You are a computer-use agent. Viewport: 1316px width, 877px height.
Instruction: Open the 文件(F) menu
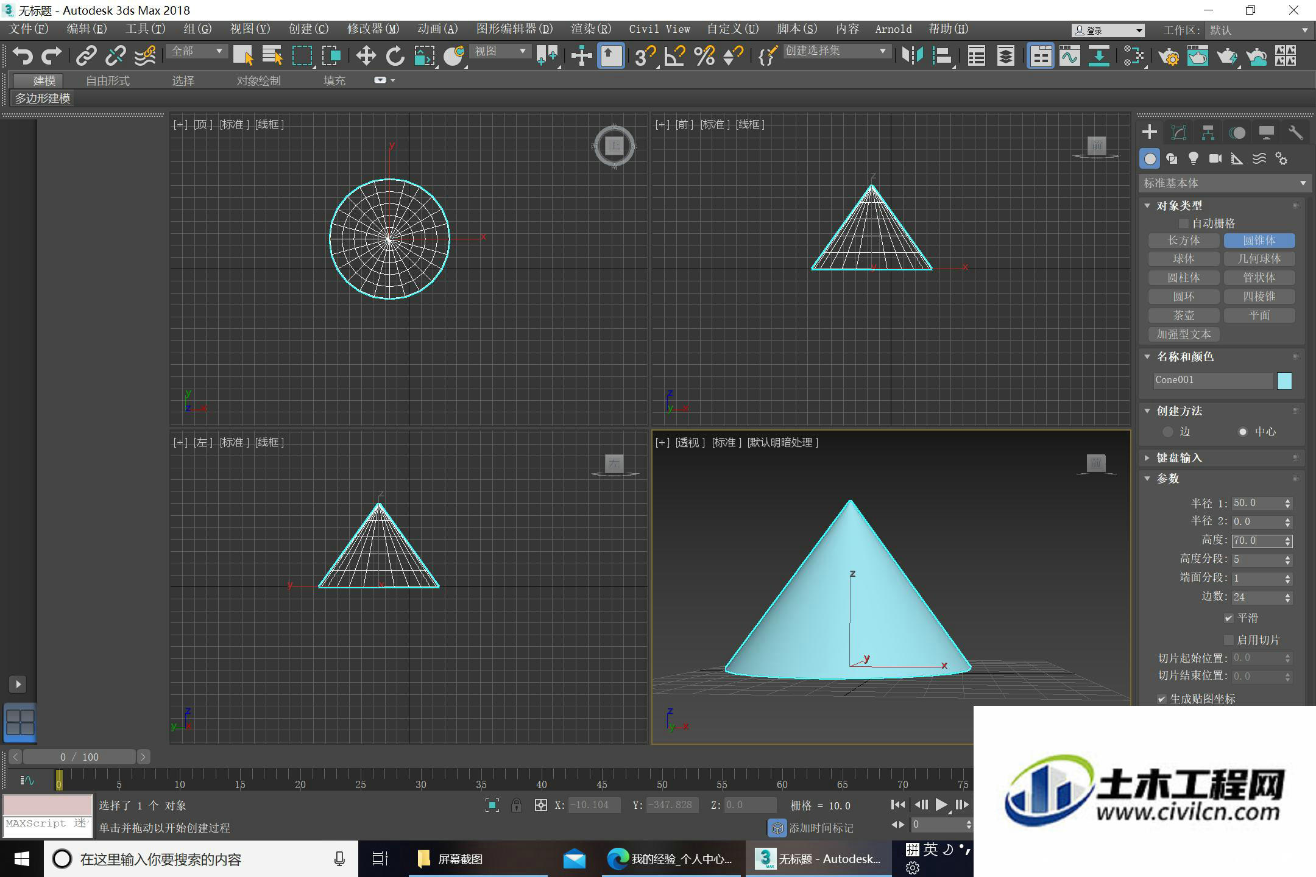pyautogui.click(x=29, y=29)
